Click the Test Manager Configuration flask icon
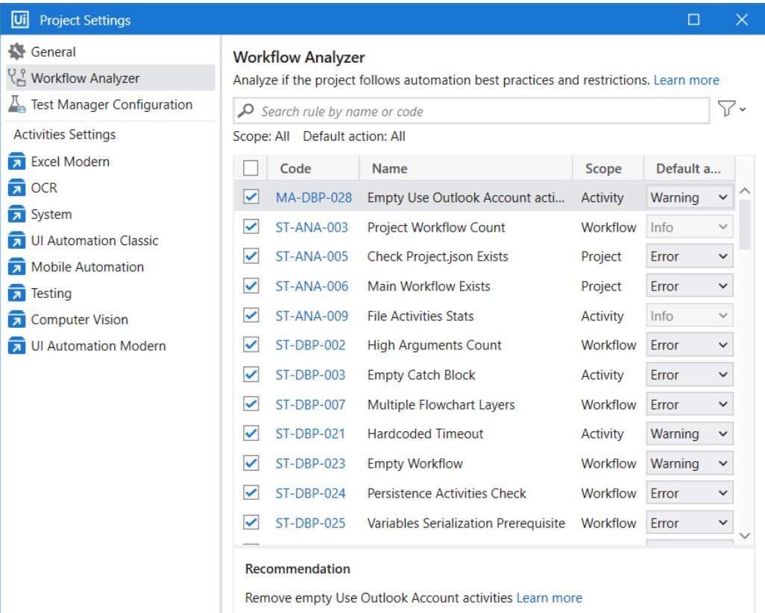This screenshot has height=613, width=765. (16, 104)
